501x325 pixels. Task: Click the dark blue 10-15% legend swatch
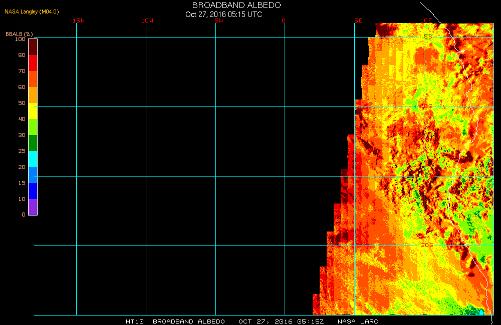pos(33,191)
